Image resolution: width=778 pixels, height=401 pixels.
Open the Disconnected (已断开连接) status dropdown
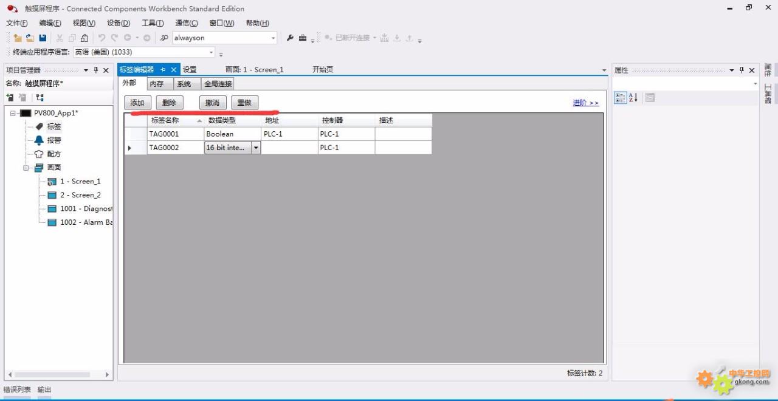tap(374, 38)
